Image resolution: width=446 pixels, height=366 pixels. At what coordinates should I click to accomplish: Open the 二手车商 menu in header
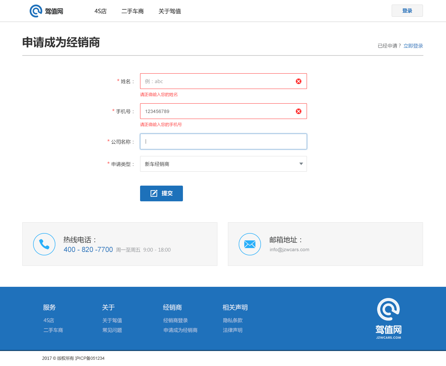[132, 11]
